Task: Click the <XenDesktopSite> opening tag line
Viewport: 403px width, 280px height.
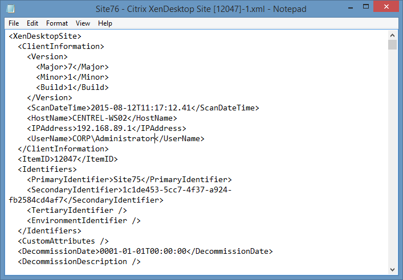Action: click(45, 36)
